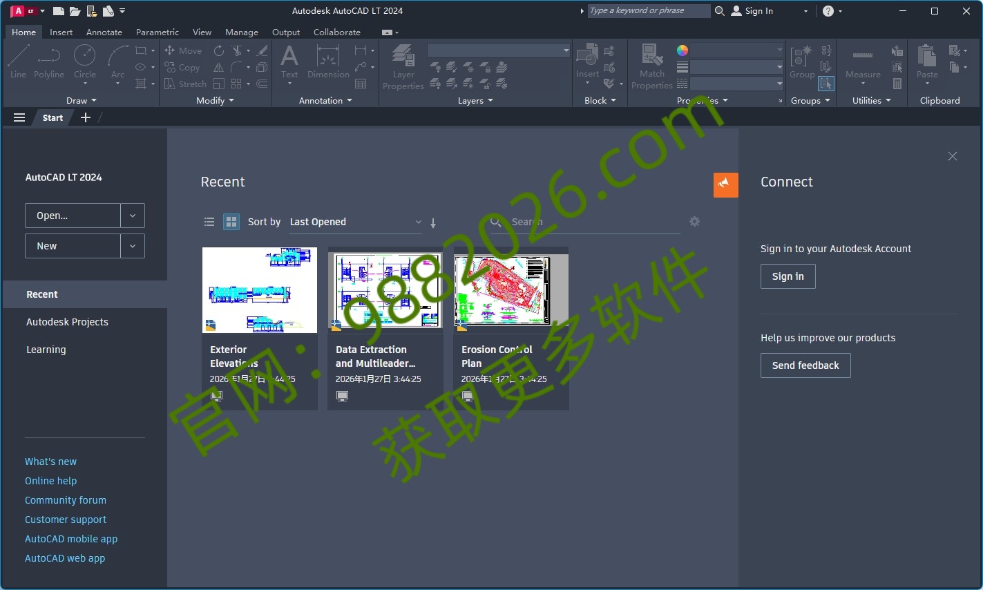983x590 pixels.
Task: Open the What's new link
Action: click(x=50, y=461)
